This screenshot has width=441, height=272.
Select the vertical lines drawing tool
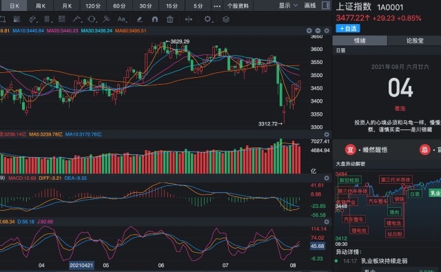coord(48,19)
